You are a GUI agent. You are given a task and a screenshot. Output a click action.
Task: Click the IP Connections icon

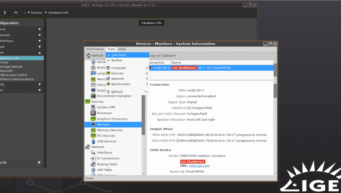pos(93,158)
